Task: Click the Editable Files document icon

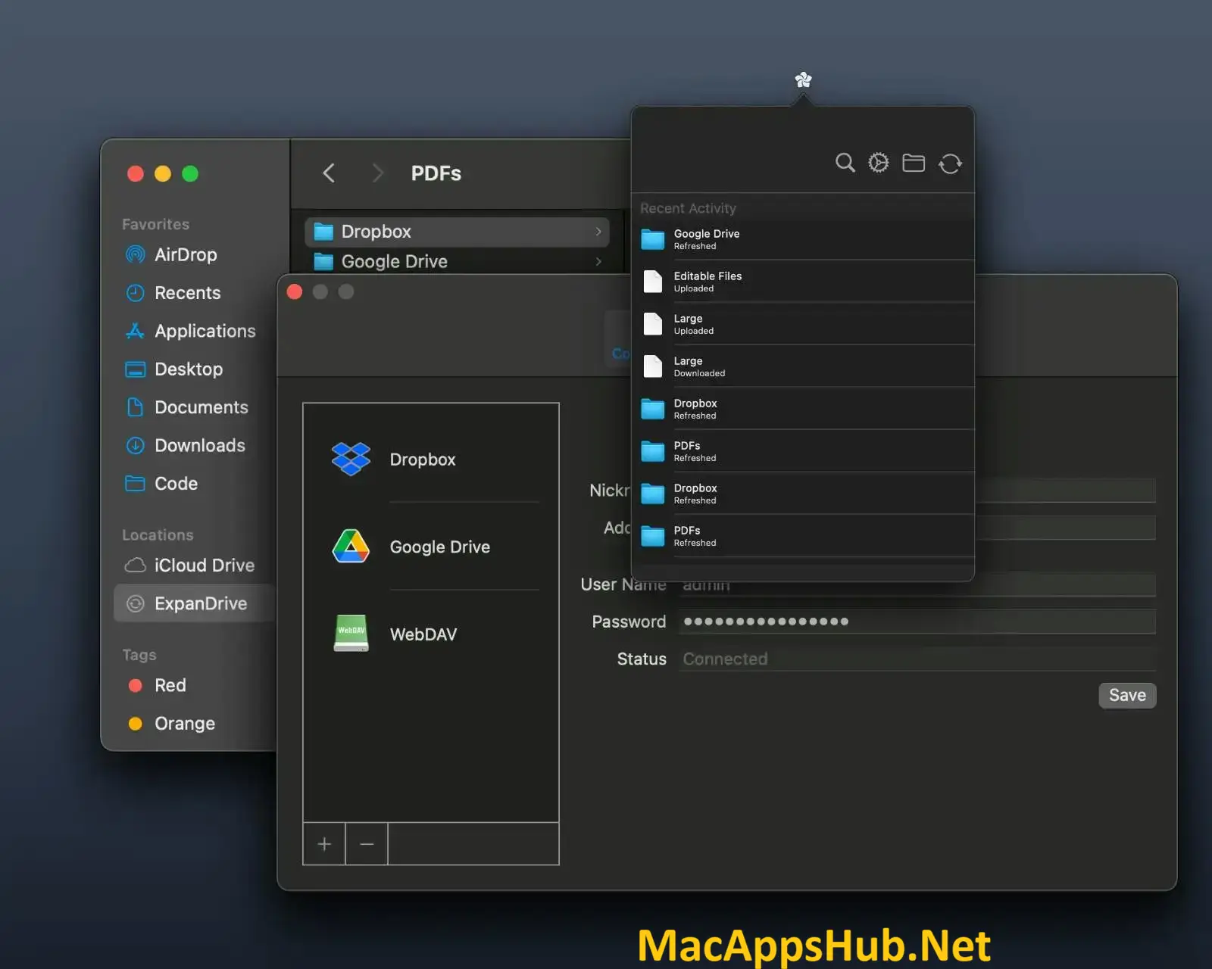Action: click(x=653, y=282)
